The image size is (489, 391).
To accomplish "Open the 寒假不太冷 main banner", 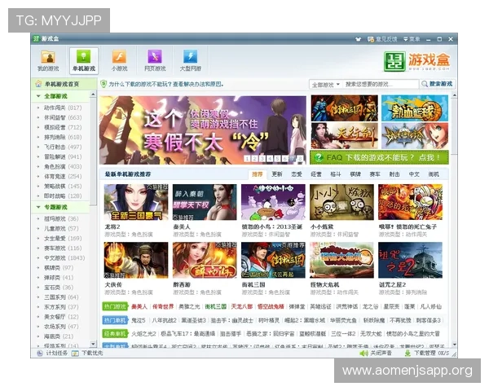I will 203,130.
